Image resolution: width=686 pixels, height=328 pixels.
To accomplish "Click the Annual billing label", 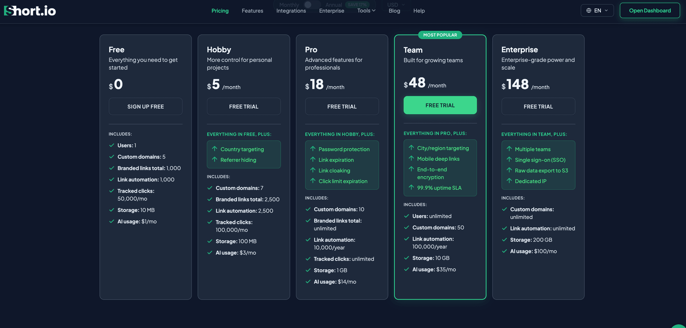I will tap(334, 5).
